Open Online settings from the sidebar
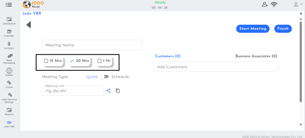This screenshot has width=305, height=138. tap(9, 85)
